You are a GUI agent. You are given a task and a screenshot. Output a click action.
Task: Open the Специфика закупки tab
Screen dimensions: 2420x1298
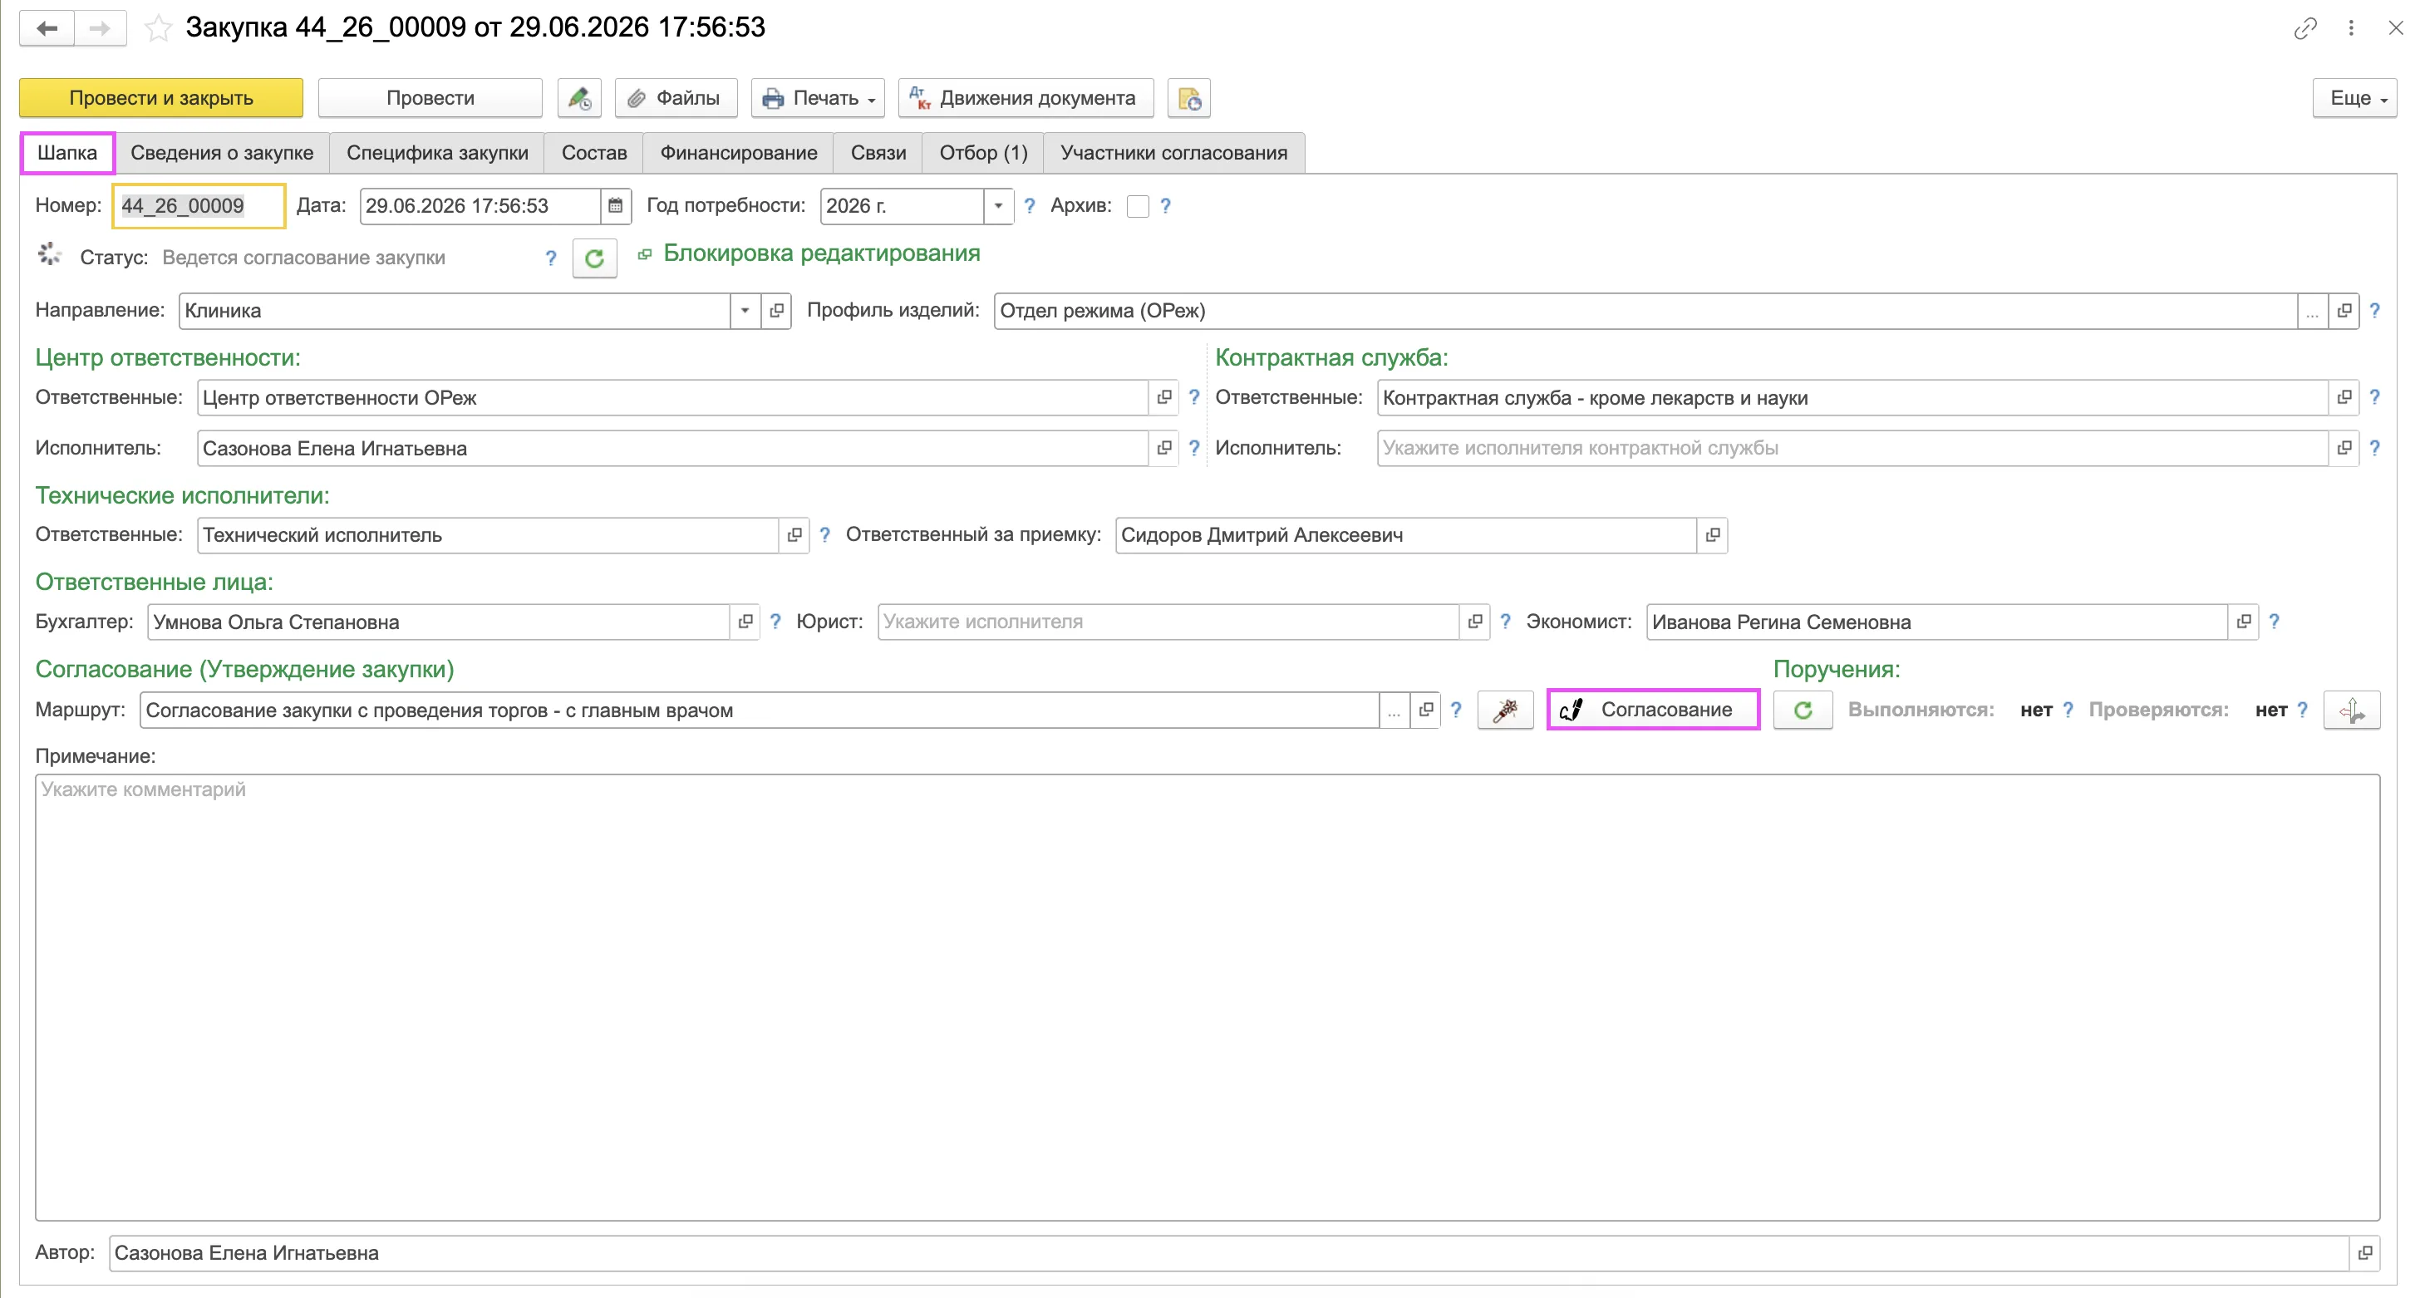click(437, 153)
